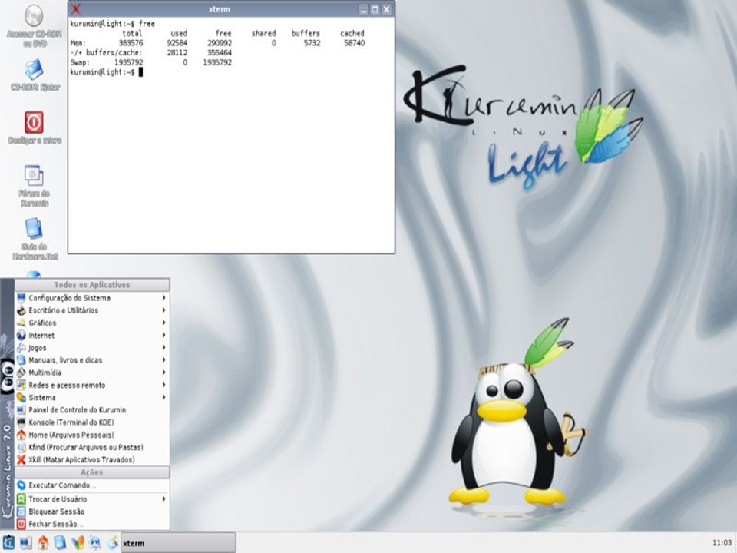Click the terminal cursor at the prompt
Viewport: 737px width, 553px height.
[x=140, y=72]
